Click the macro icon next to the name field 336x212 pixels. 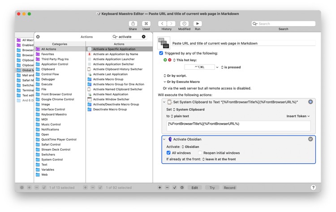coord(164,43)
